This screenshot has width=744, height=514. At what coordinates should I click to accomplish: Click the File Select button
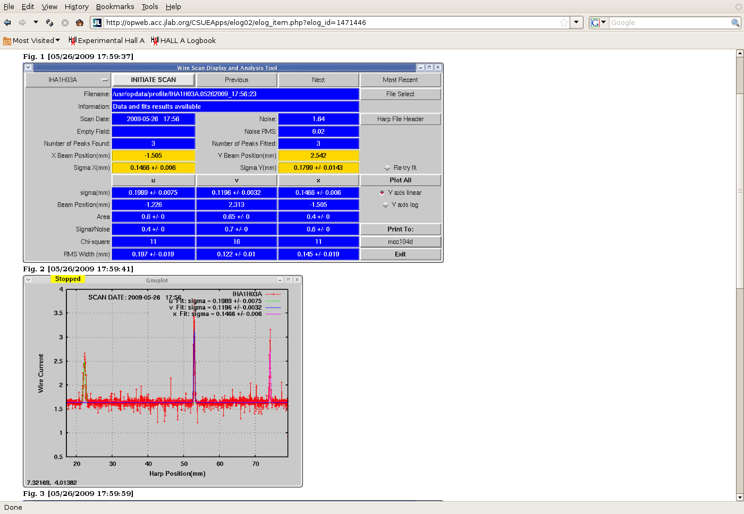click(400, 94)
